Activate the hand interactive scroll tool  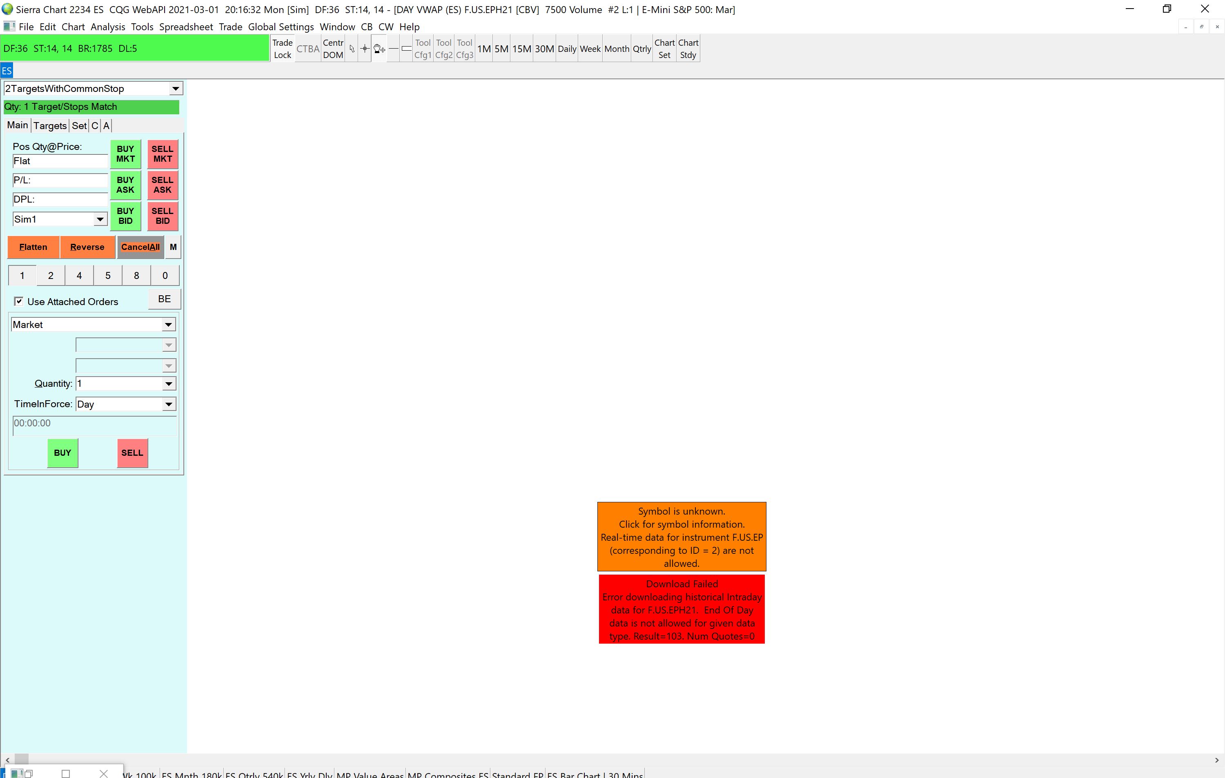379,49
